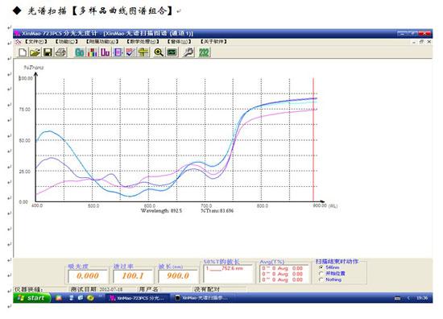Zoom the chart with the magnifier icon
Viewport: 443px width, 319px height.
click(x=159, y=52)
